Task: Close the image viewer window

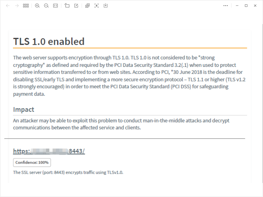Action: (255, 5)
